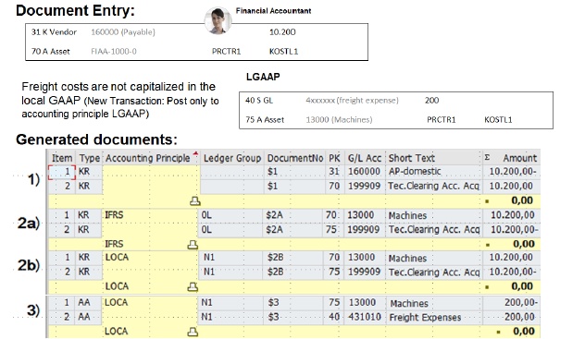Click posting key '40' in the Freight Expenses row
Image resolution: width=585 pixels, height=339 pixels.
tap(334, 317)
